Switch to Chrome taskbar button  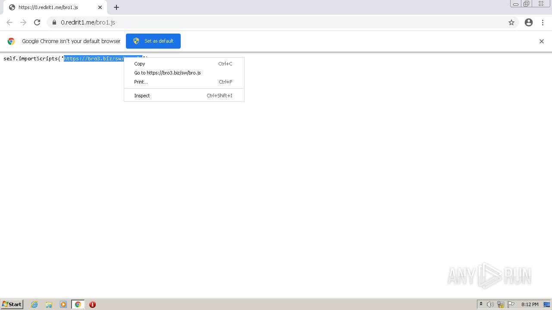tap(78, 304)
